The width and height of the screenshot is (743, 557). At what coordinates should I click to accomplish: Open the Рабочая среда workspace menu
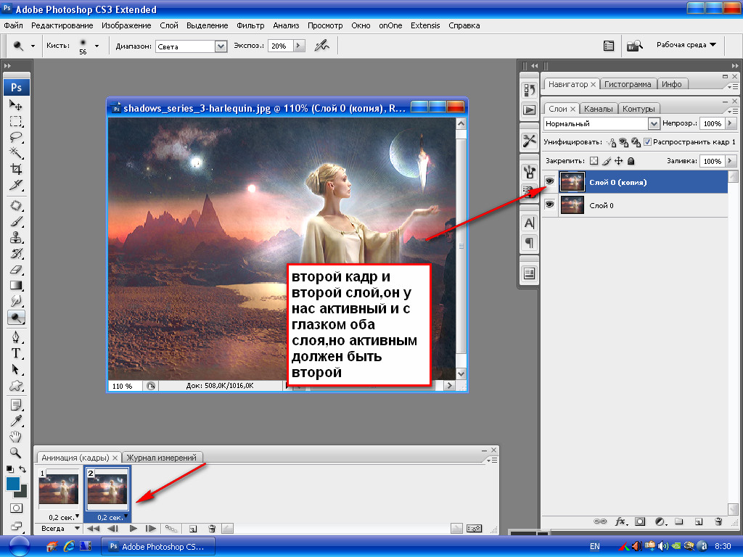pyautogui.click(x=686, y=44)
